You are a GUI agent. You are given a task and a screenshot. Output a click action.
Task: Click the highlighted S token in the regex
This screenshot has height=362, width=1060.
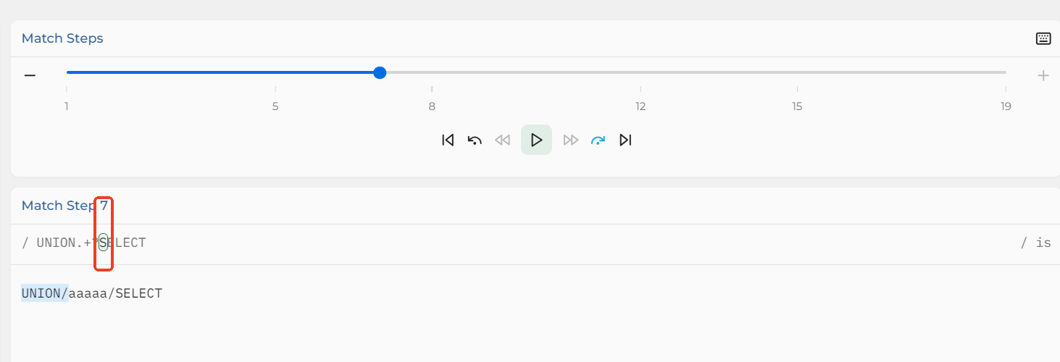(x=104, y=243)
